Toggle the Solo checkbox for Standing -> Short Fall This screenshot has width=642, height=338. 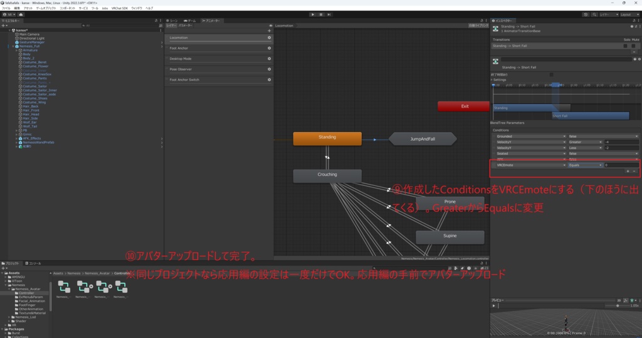tap(625, 46)
